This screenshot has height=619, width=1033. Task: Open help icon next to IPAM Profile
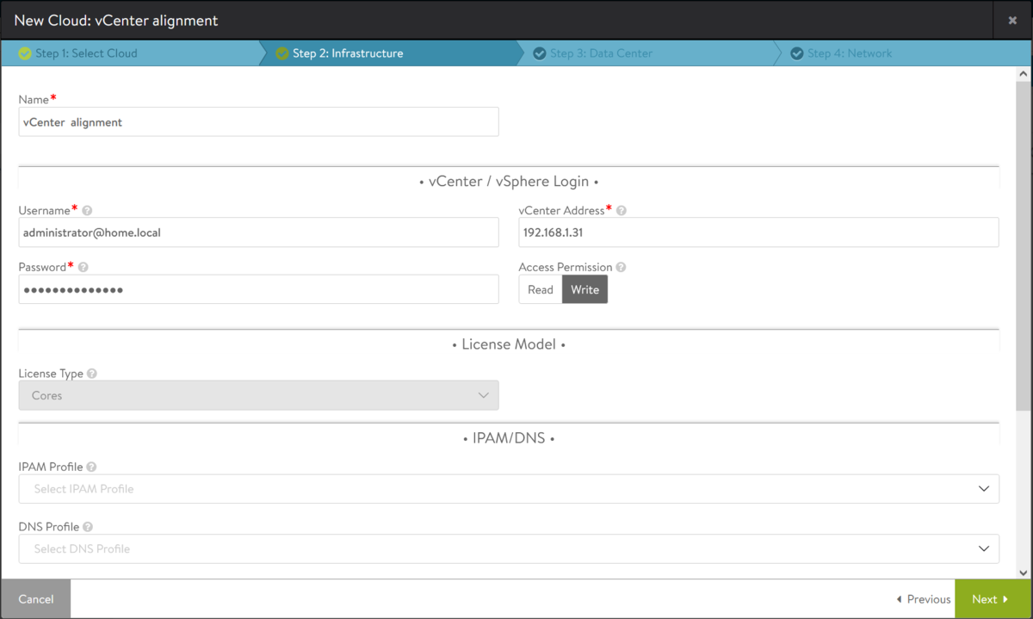click(91, 467)
